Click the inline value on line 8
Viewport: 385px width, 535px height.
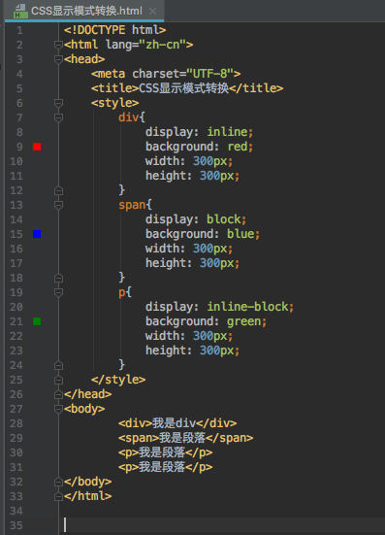point(227,132)
